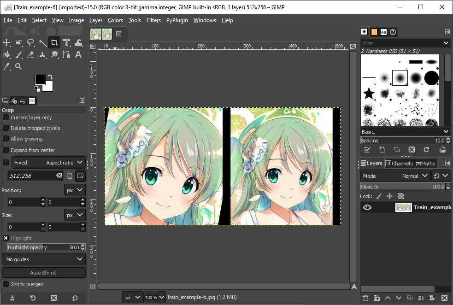Enable Allow growing checkbox
453x305 pixels.
[6, 138]
